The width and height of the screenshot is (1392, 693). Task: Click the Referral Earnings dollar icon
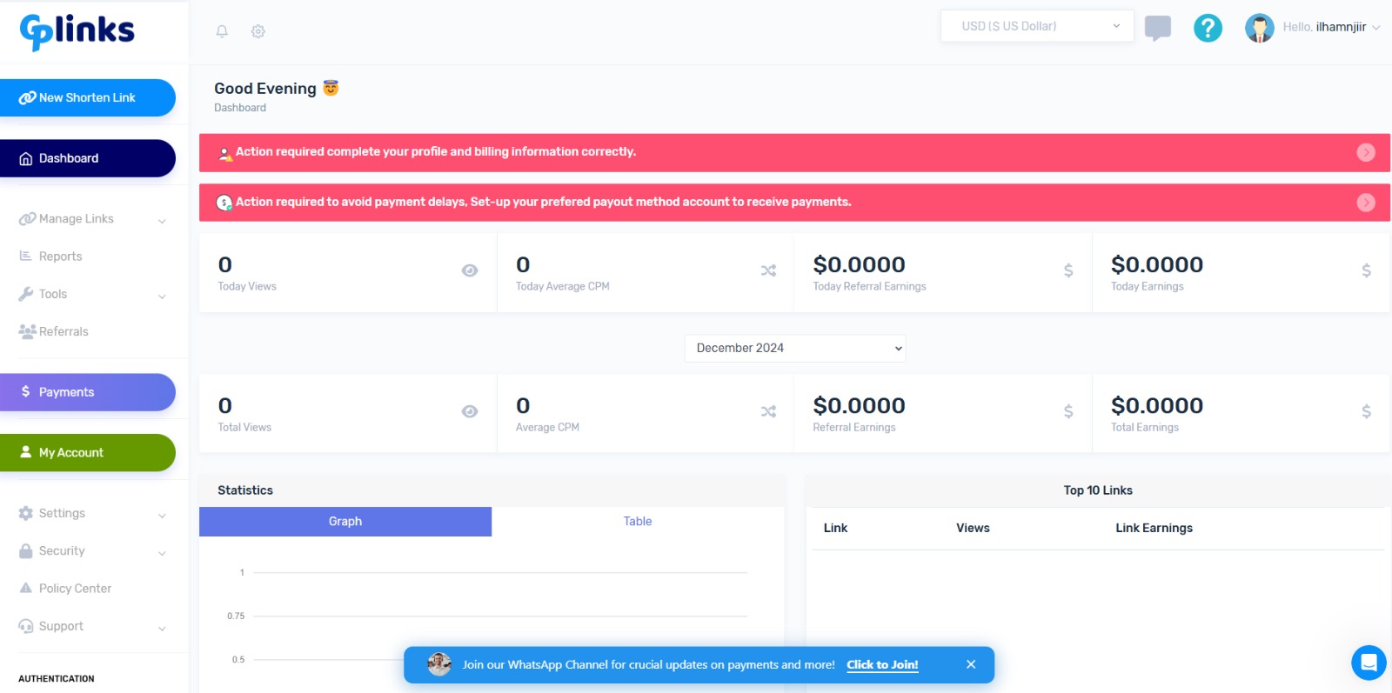1068,411
